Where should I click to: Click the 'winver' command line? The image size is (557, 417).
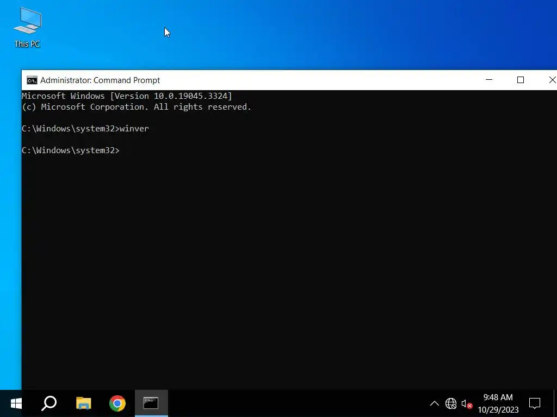pyautogui.click(x=85, y=129)
